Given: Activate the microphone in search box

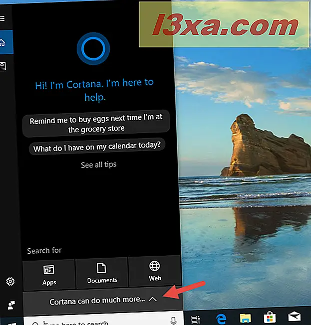Looking at the screenshot, I should pyautogui.click(x=174, y=320).
